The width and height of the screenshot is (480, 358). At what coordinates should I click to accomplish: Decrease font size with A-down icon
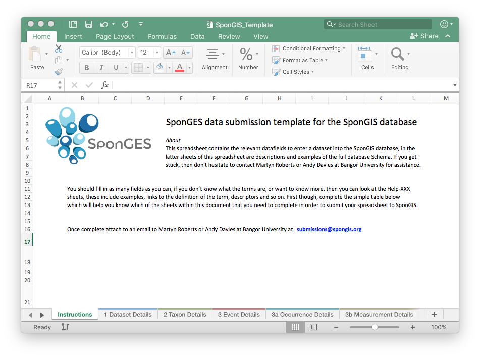(x=185, y=53)
